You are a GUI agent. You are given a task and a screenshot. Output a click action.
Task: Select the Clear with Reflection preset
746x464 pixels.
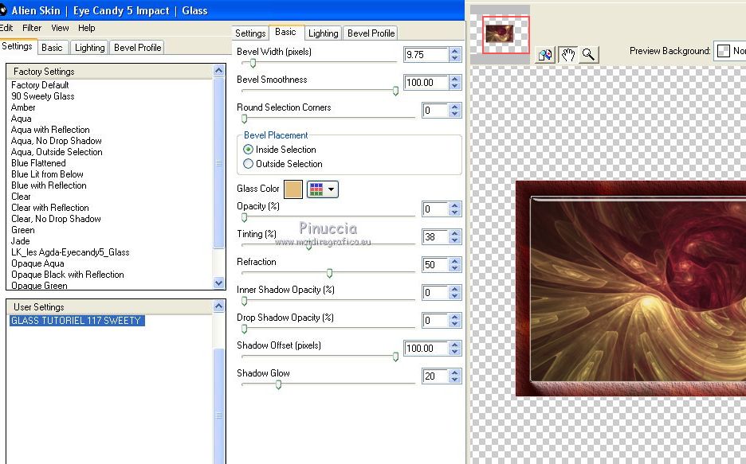pos(50,208)
